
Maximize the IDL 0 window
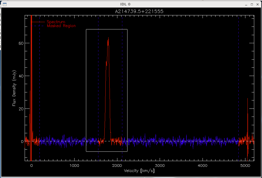click(x=252, y=4)
